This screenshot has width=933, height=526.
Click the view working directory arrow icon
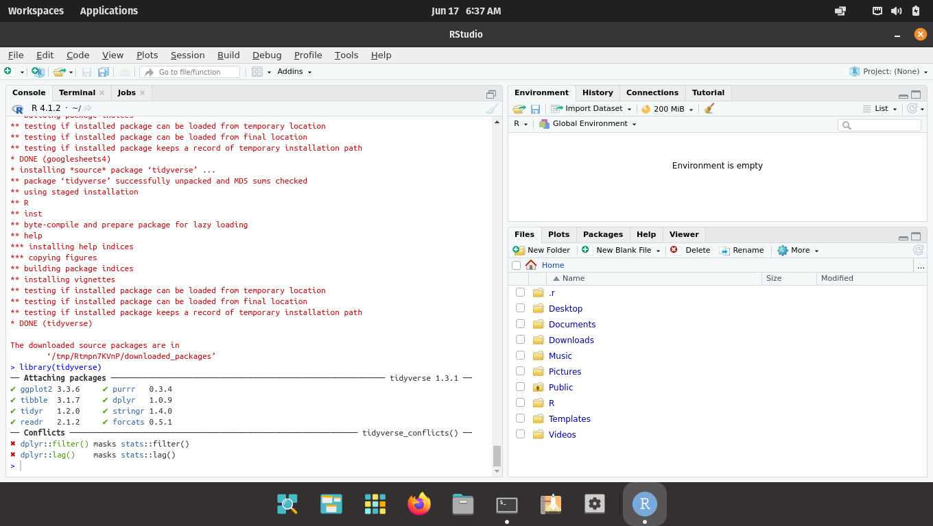point(88,108)
